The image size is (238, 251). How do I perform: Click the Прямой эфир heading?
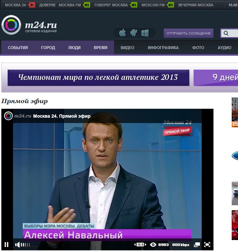click(25, 101)
